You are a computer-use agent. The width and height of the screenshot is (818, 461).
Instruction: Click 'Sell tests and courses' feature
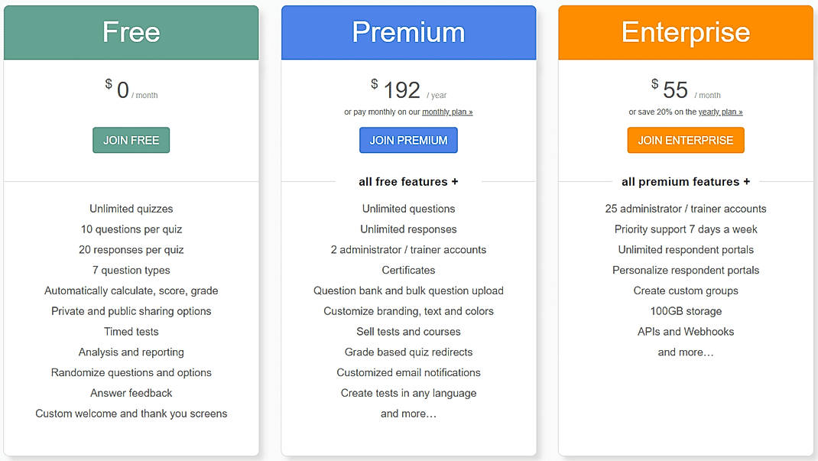(408, 331)
